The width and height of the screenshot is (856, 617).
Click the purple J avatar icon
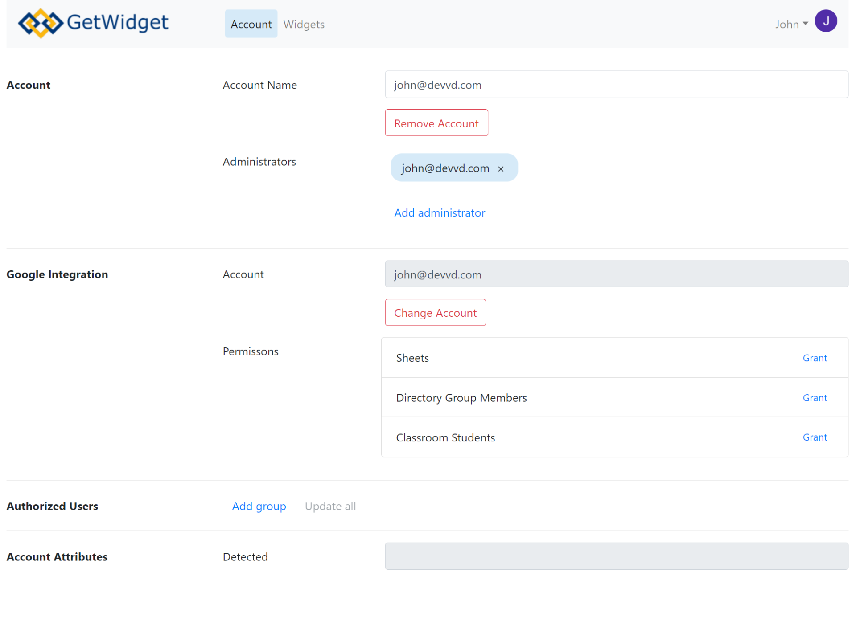pos(825,21)
